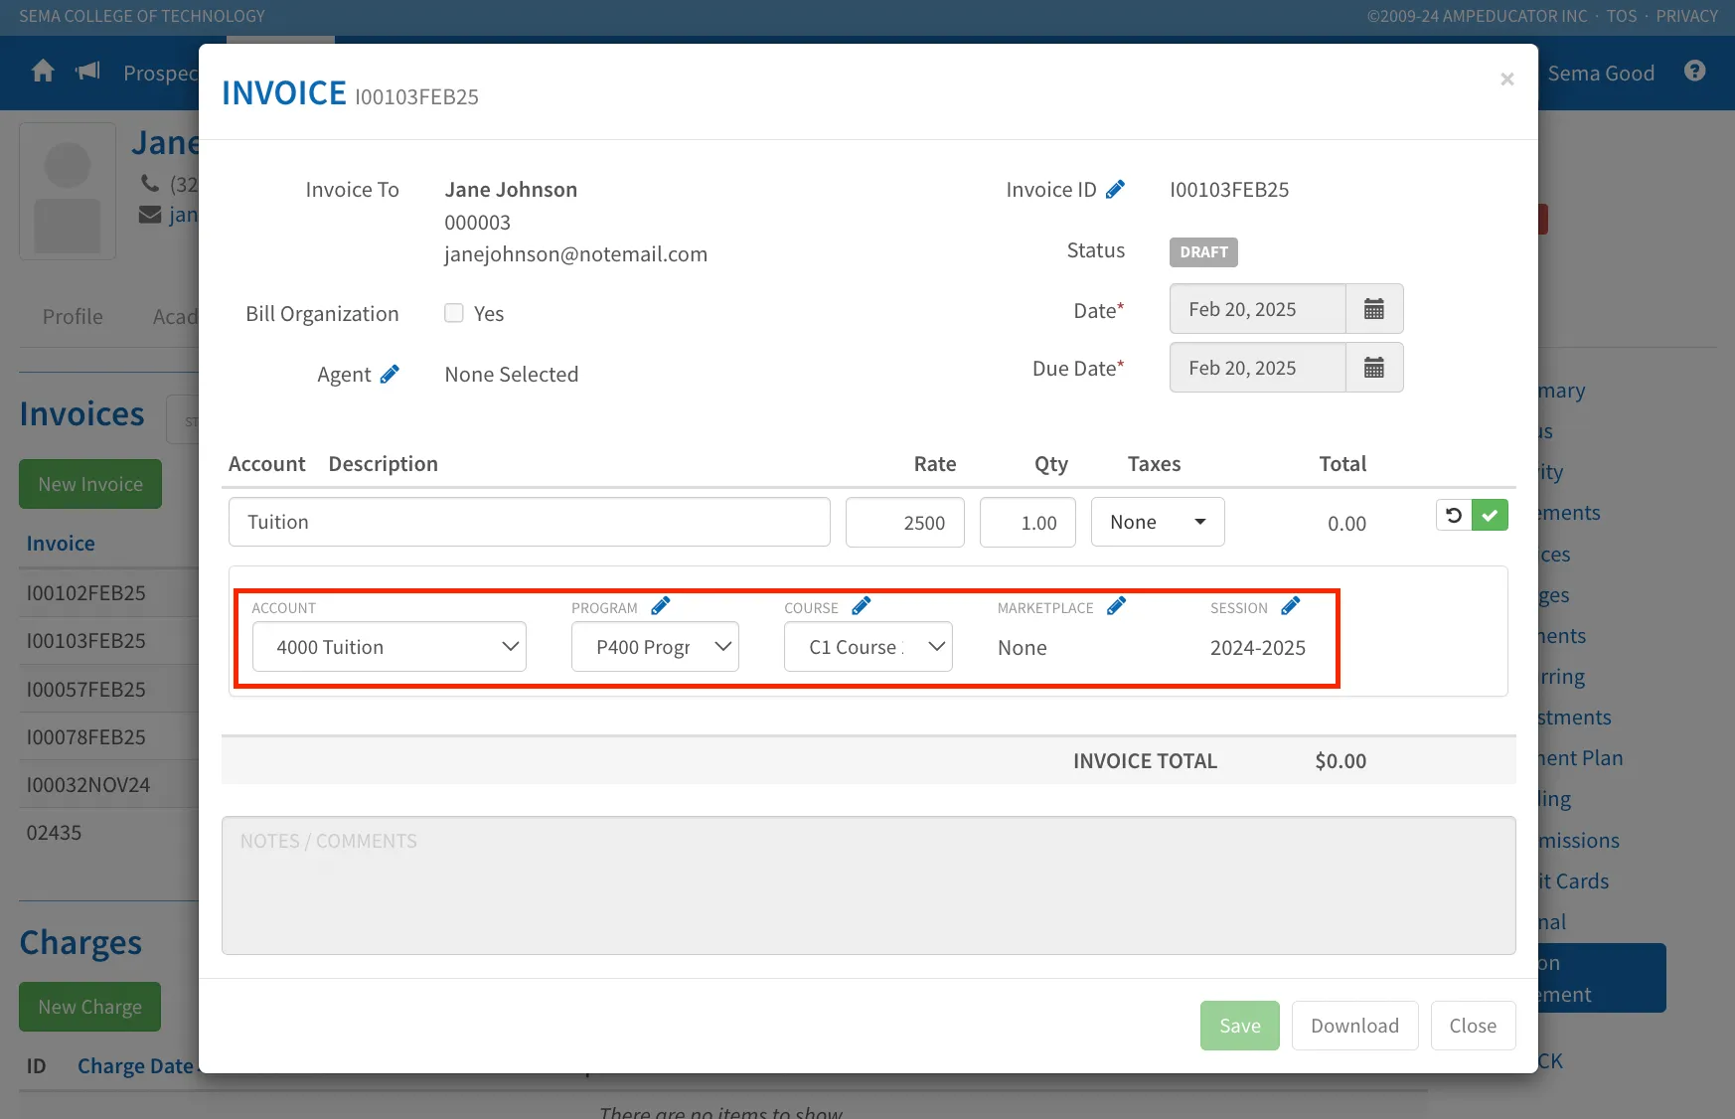Click the New Charge button

[x=90, y=1007]
